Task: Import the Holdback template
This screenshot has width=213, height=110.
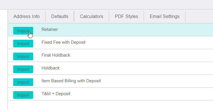Action: point(23,69)
